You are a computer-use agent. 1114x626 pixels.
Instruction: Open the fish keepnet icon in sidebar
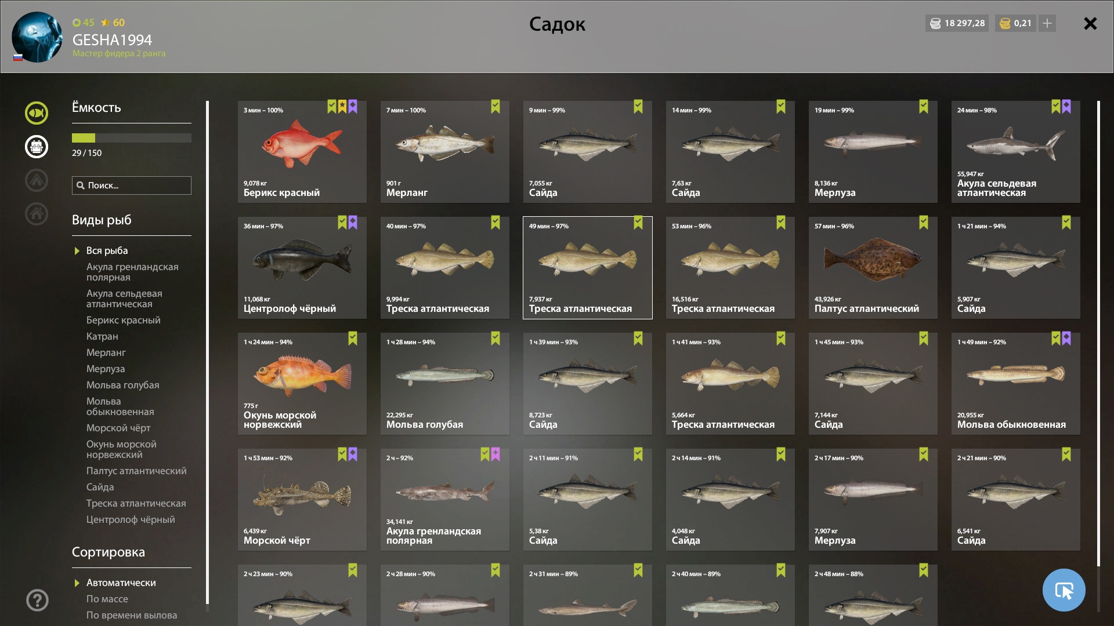37,113
